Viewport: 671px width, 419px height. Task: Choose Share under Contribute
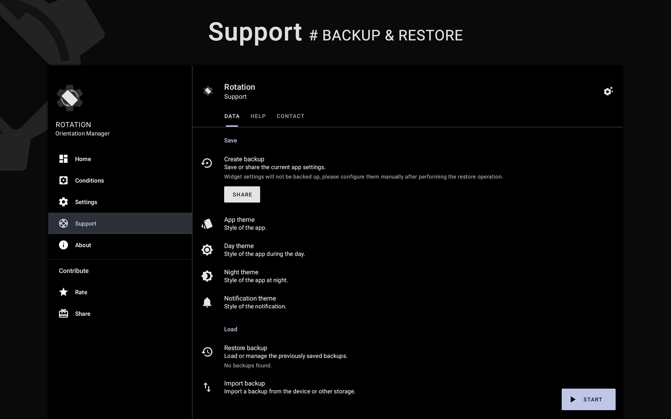pos(120,313)
